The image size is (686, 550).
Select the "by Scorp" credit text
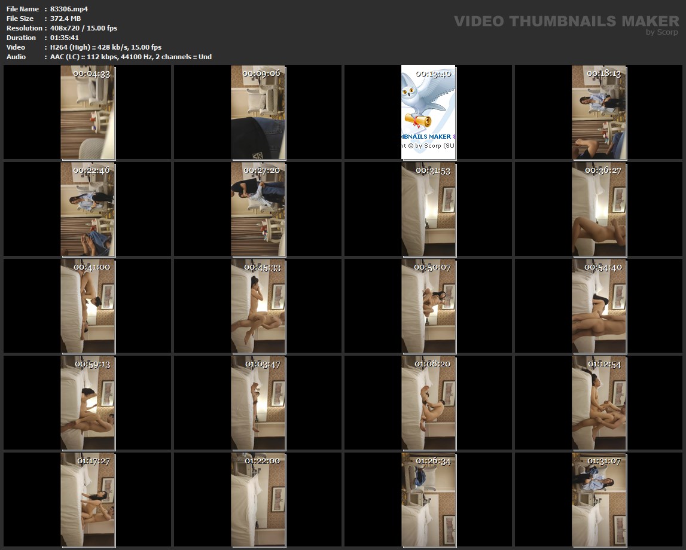tap(662, 33)
